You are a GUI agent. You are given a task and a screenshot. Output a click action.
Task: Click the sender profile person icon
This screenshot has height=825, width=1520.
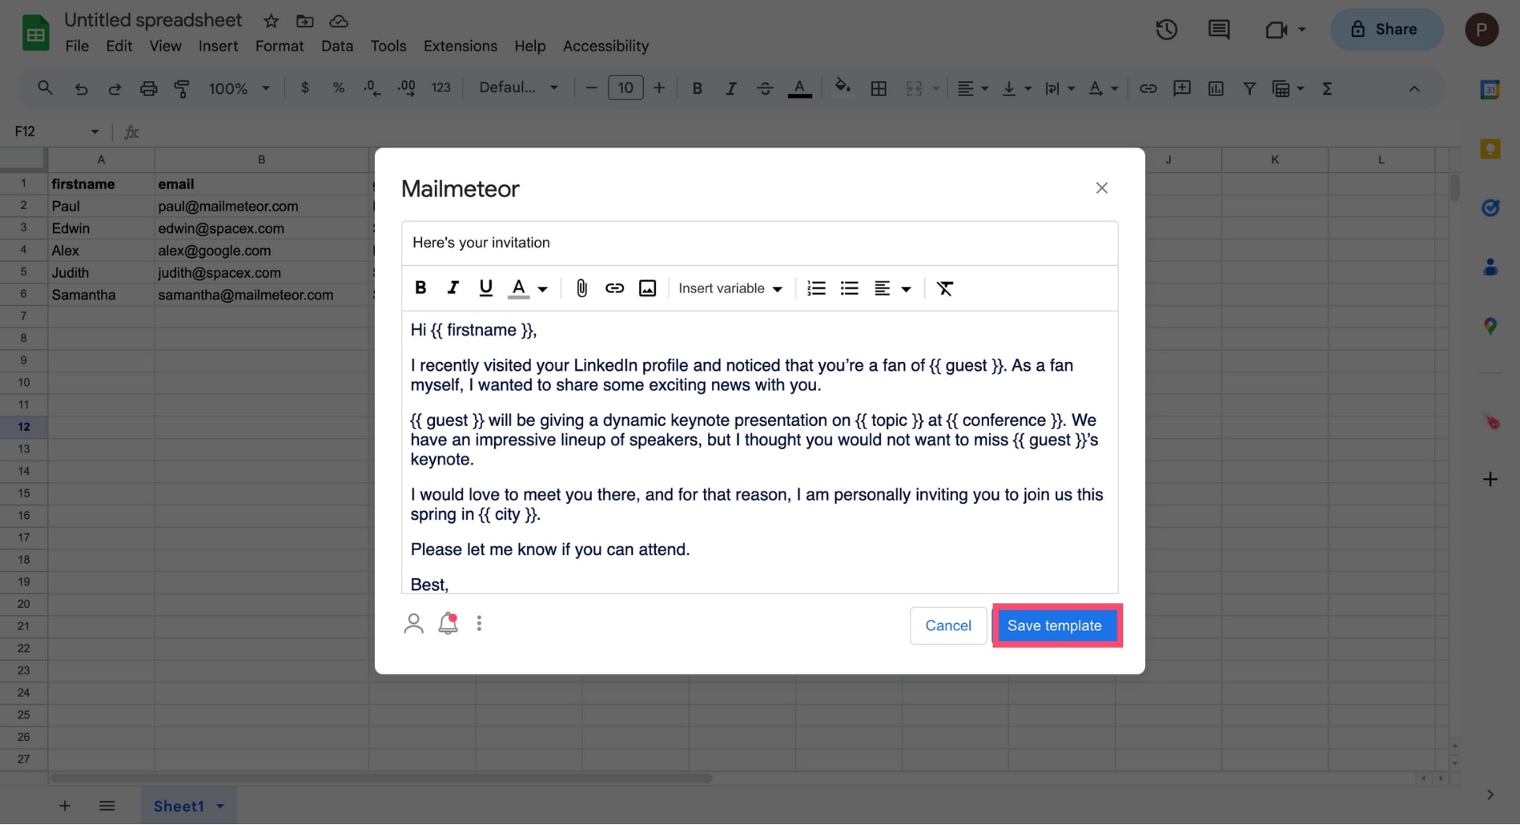tap(414, 624)
